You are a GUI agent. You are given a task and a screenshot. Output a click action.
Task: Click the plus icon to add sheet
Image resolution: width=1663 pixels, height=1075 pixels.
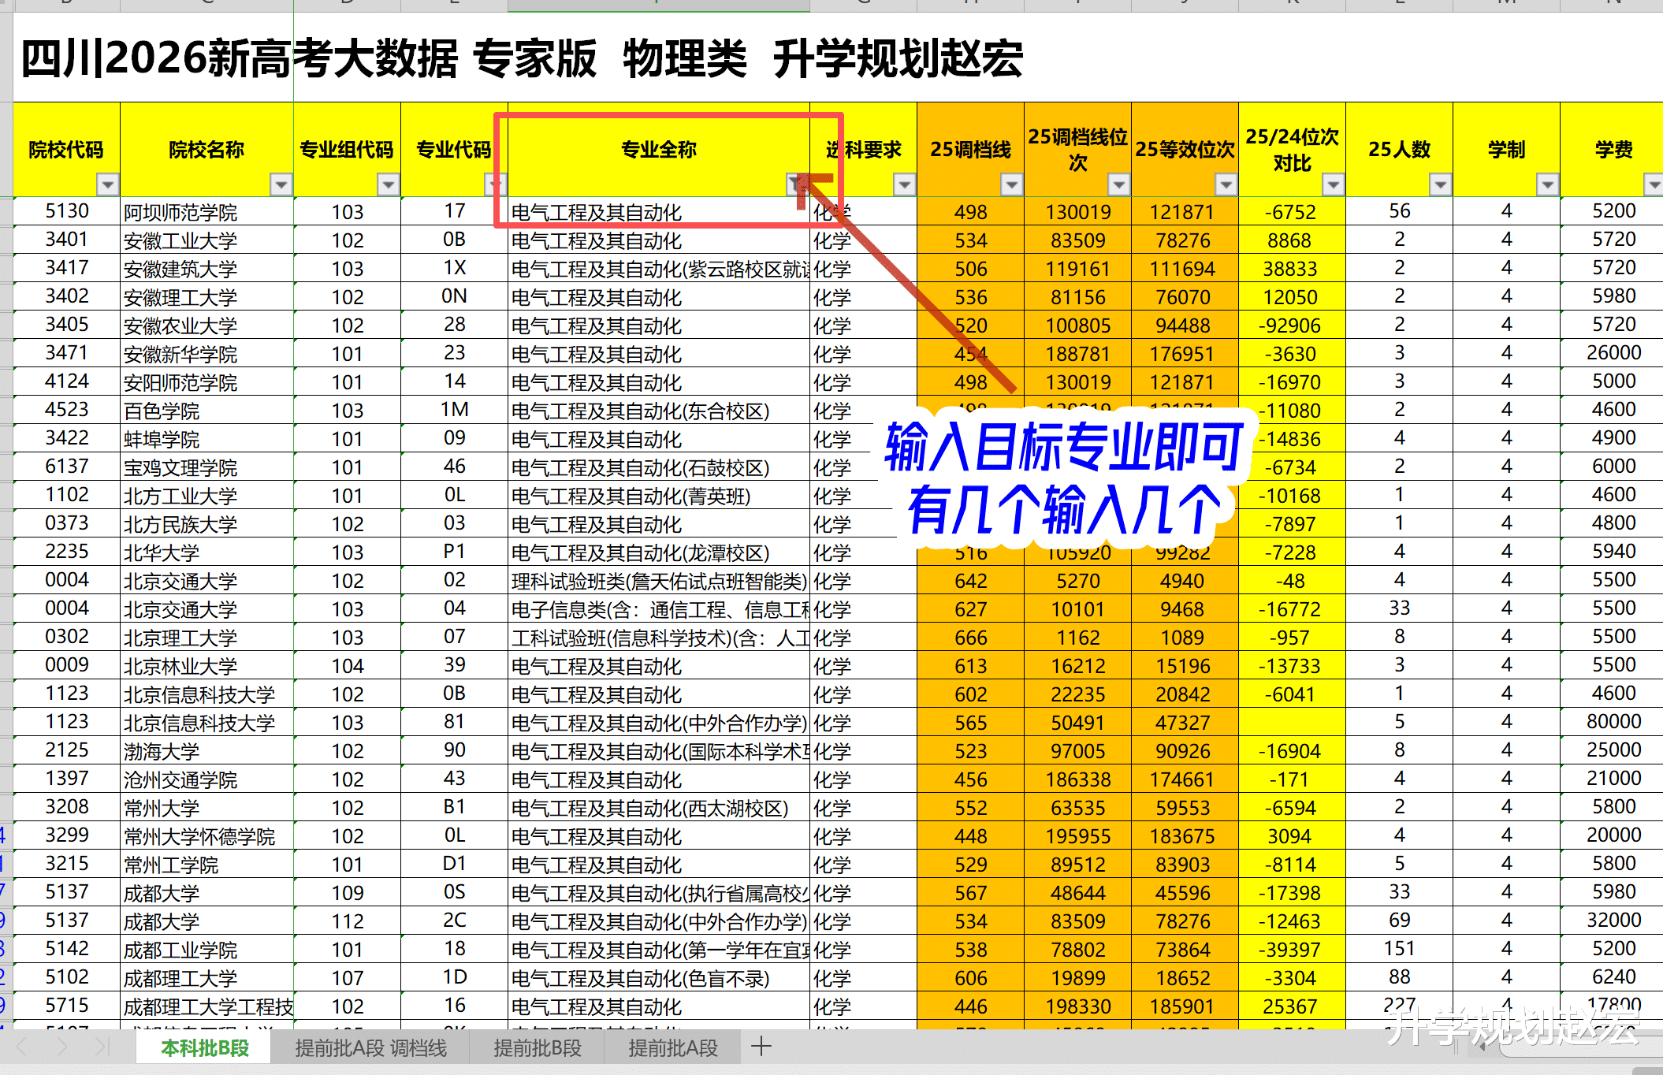click(761, 1047)
